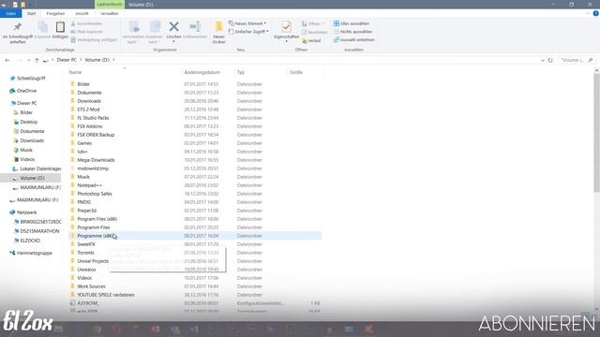Click the Öffnen ribbon button
600x337 pixels.
312,23
